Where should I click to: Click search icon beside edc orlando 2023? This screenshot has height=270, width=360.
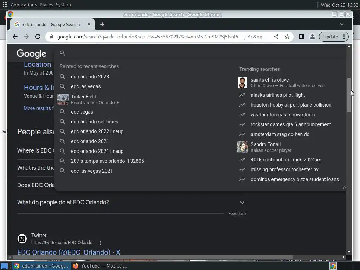pos(63,76)
